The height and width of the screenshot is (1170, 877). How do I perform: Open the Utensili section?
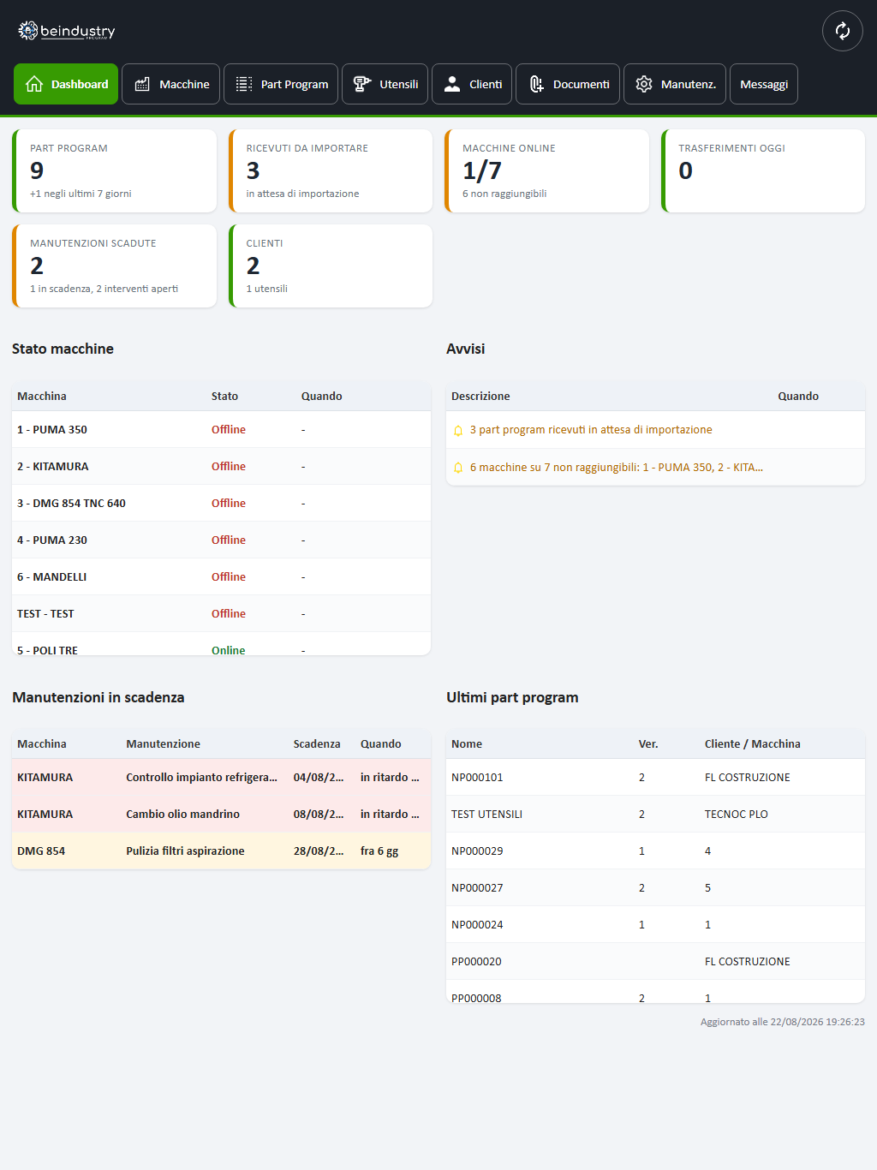385,84
